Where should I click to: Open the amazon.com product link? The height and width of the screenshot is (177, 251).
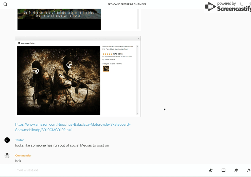click(73, 127)
